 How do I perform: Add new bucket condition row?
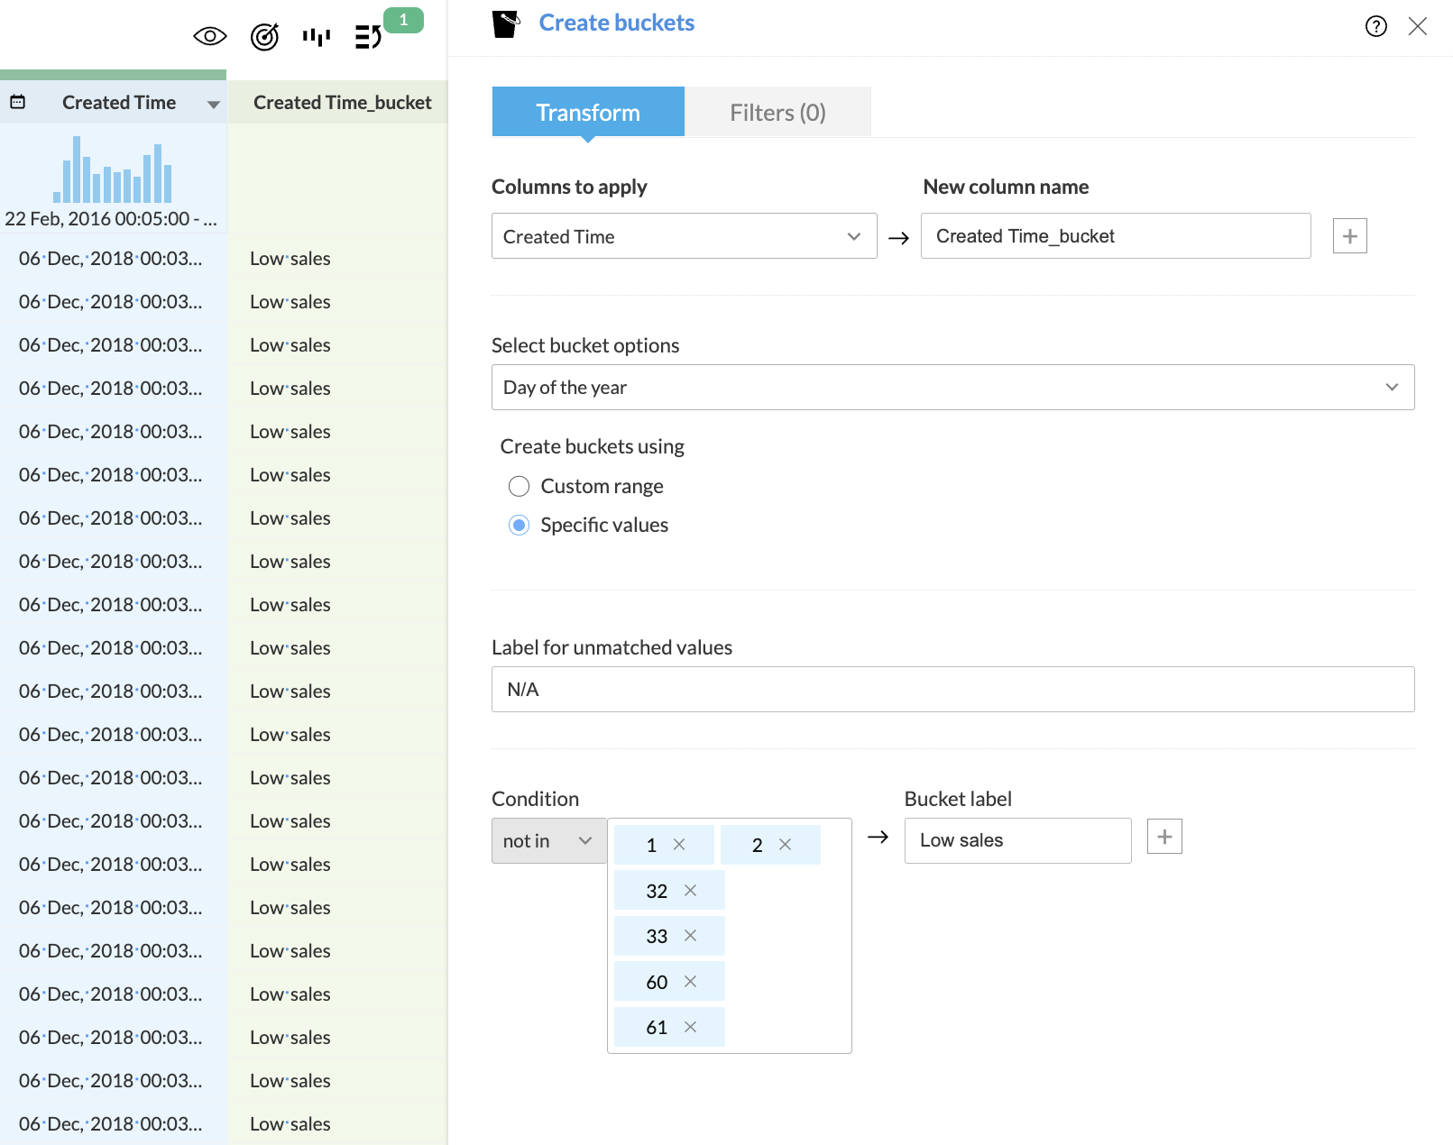1163,837
